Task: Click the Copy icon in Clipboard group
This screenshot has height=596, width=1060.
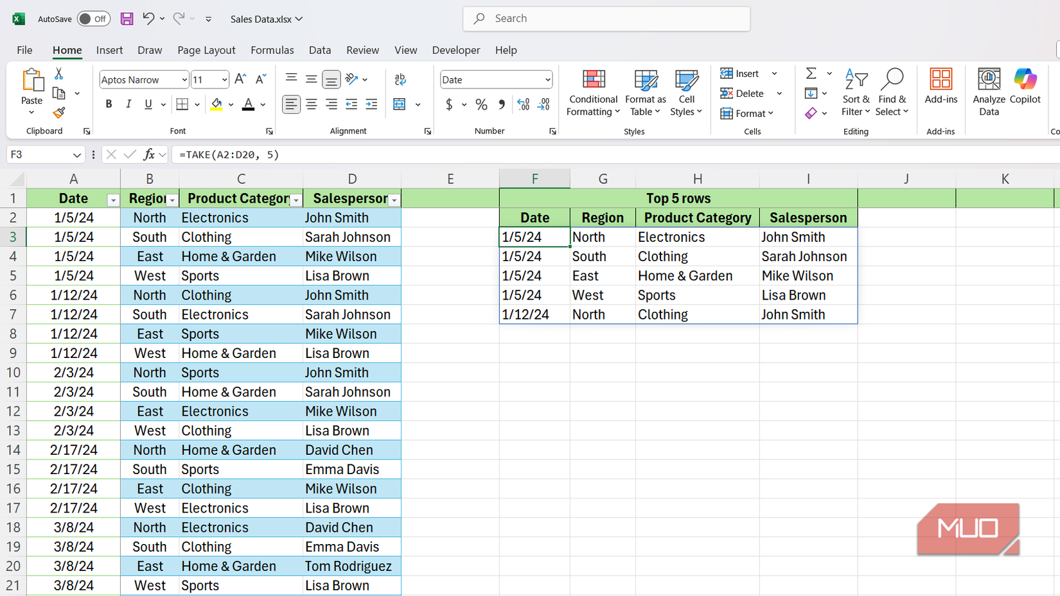Action: (x=58, y=94)
